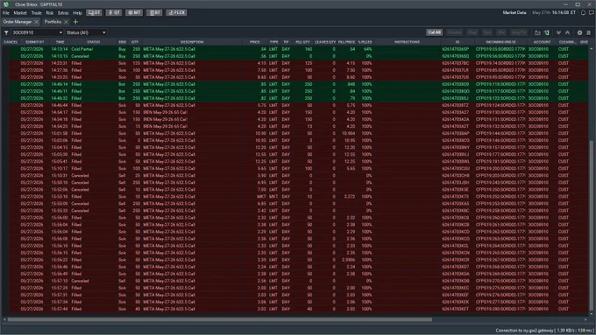Screen dimensions: 596x335
Task: Select the Cxld Partial order at 14:13:14
Action: [x=298, y=49]
